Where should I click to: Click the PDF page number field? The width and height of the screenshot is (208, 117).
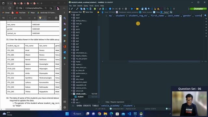(x=10, y=18)
